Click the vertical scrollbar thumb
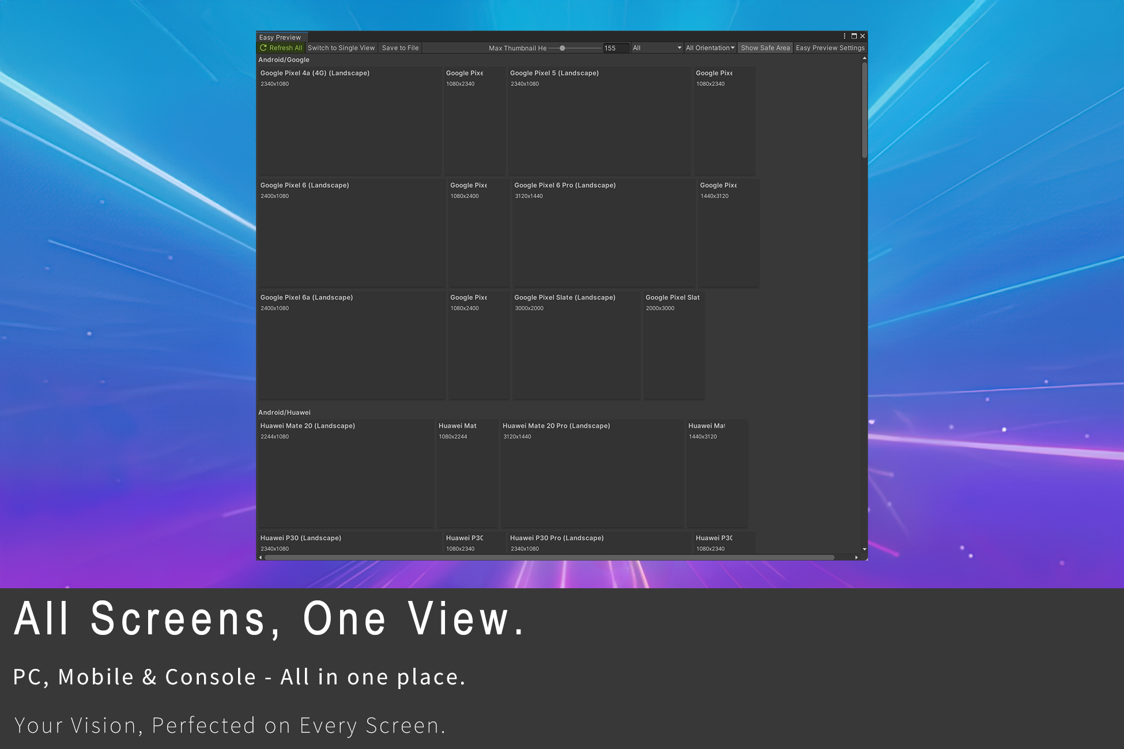Screen dimensions: 1124x749 coord(865,109)
